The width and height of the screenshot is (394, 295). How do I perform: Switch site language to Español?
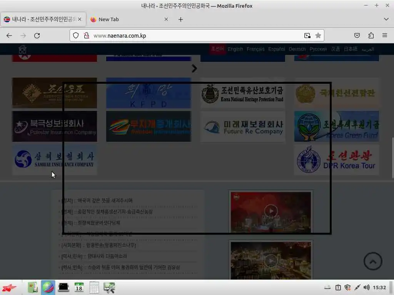(276, 49)
